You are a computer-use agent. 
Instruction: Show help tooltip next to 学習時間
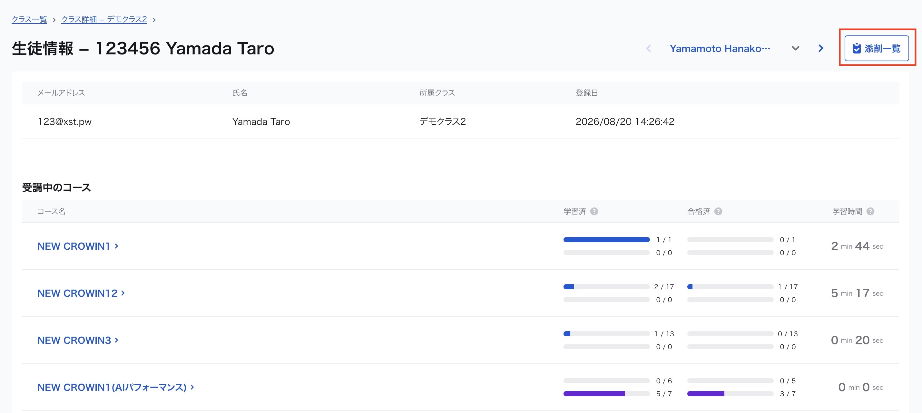[x=870, y=211]
